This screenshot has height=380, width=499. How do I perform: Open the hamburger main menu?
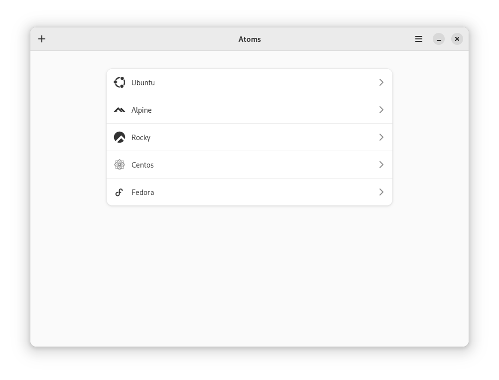[x=419, y=39]
